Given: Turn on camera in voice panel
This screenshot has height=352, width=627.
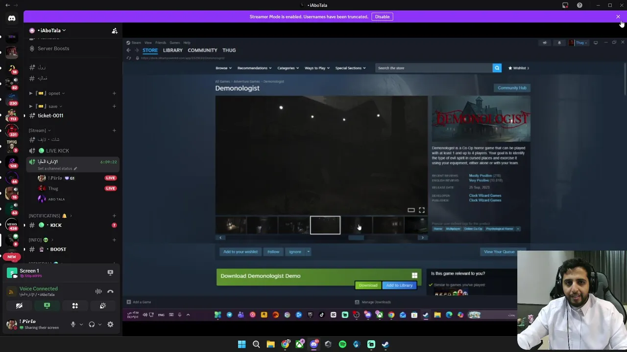Looking at the screenshot, I should [19, 306].
